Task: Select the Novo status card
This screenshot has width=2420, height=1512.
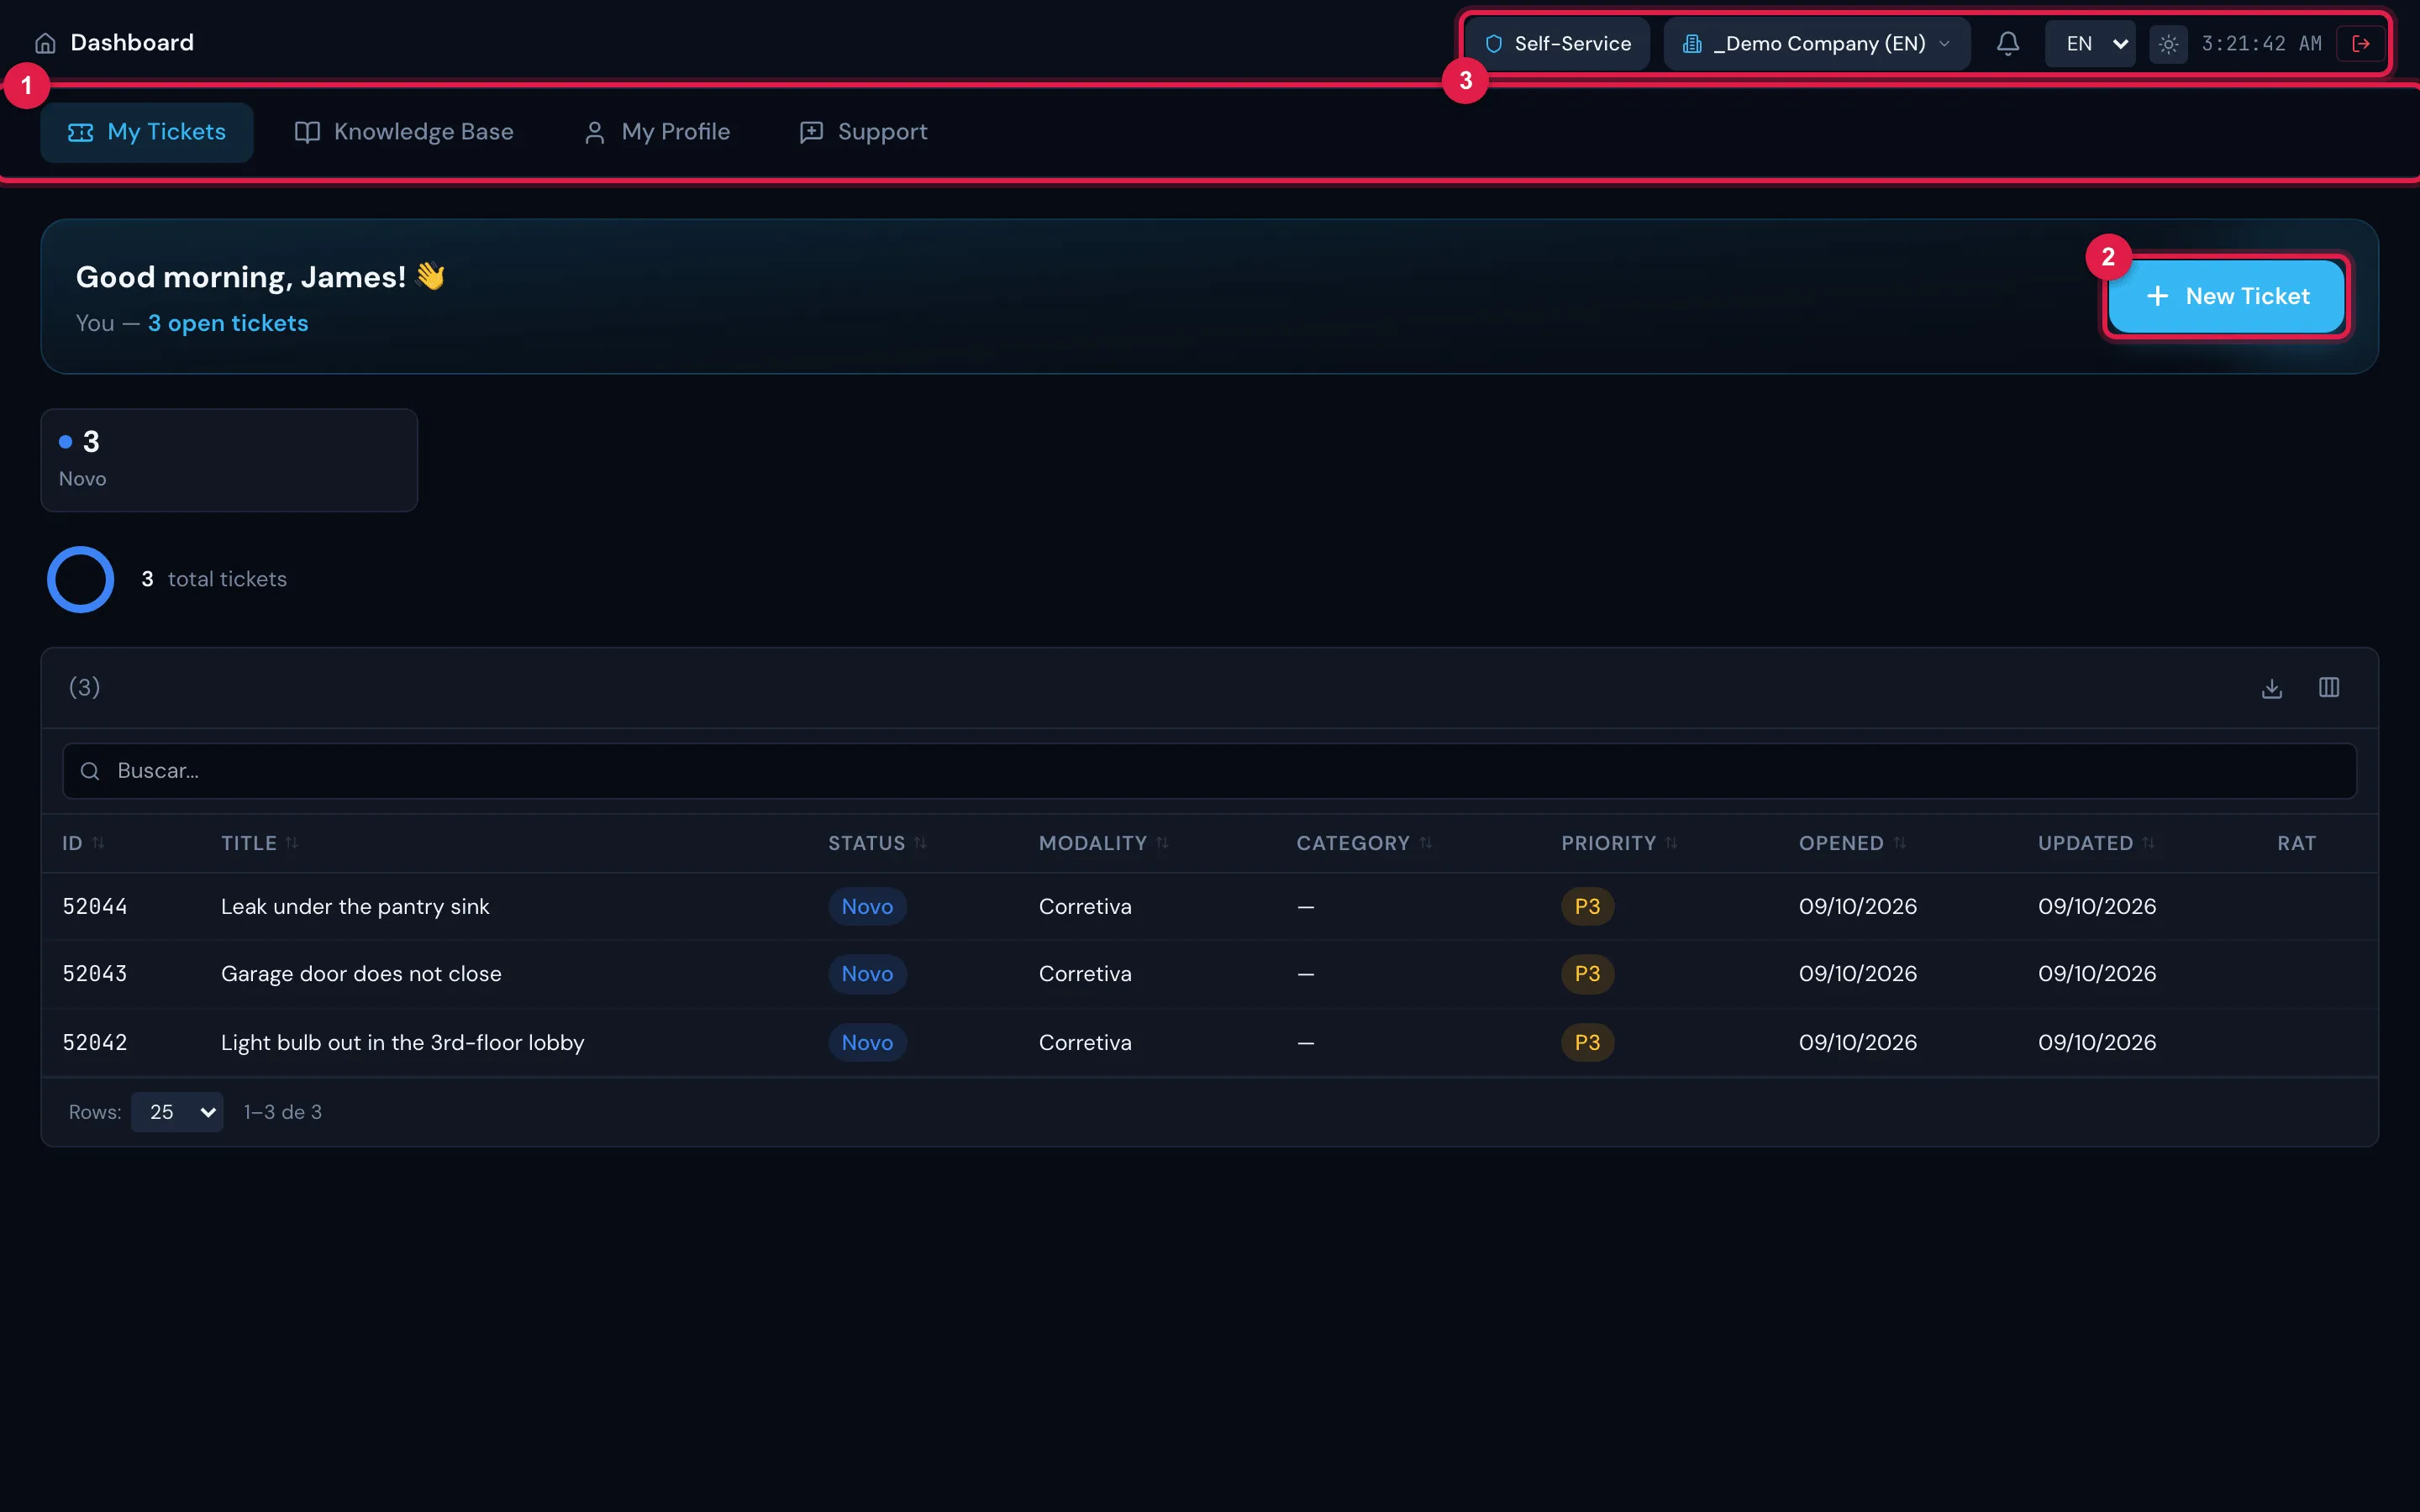Action: tap(229, 460)
